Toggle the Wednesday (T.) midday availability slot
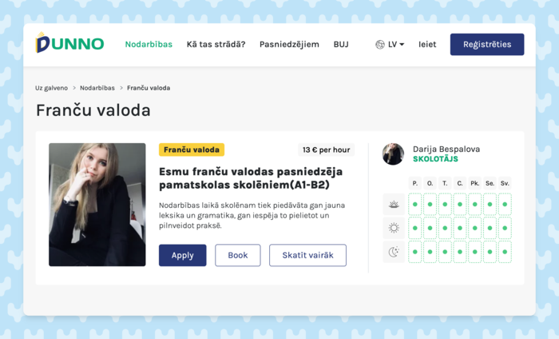The width and height of the screenshot is (559, 339). coord(445,228)
